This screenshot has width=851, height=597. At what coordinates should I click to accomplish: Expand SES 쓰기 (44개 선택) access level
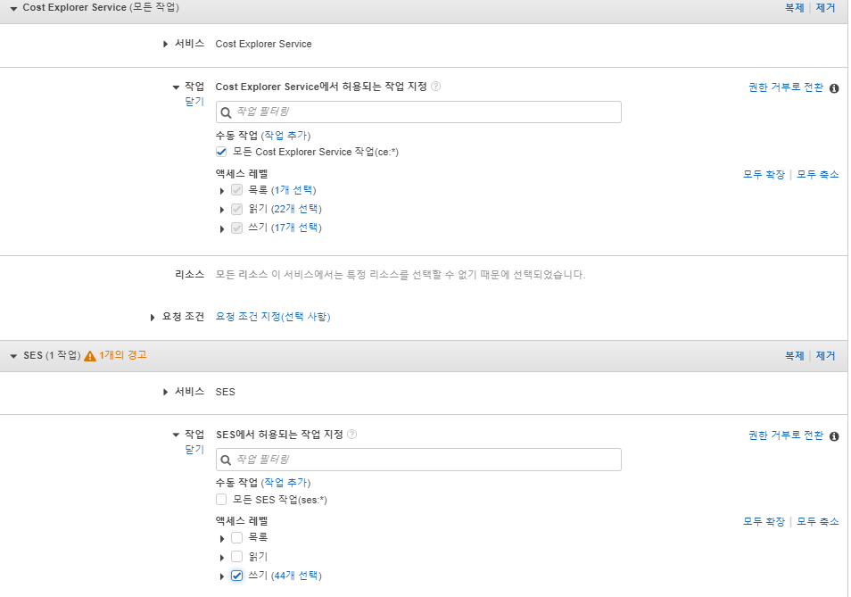pyautogui.click(x=222, y=576)
